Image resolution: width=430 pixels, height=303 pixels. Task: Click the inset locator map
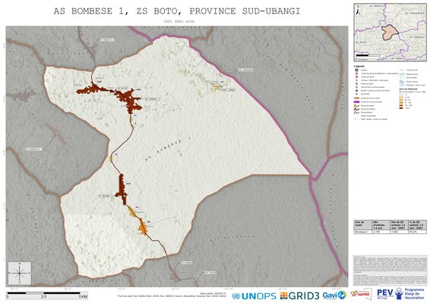coord(390,33)
